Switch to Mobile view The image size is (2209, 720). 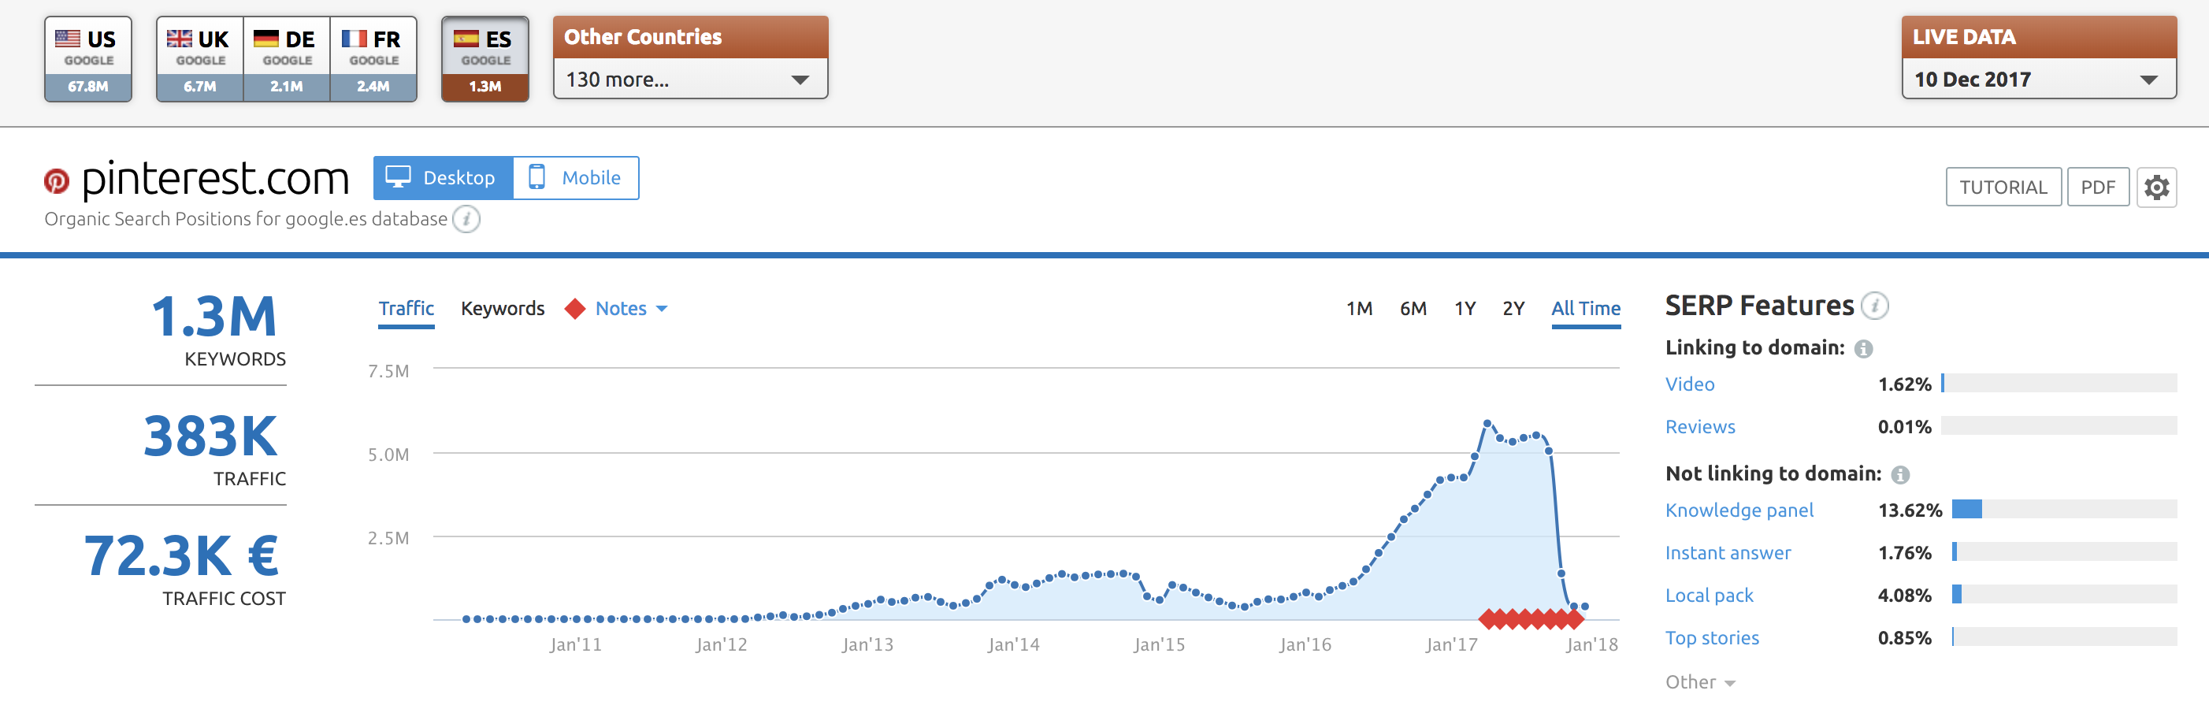(x=575, y=177)
